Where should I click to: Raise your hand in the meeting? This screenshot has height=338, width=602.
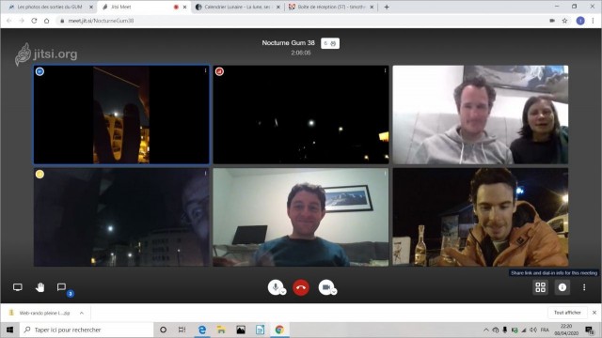point(40,287)
